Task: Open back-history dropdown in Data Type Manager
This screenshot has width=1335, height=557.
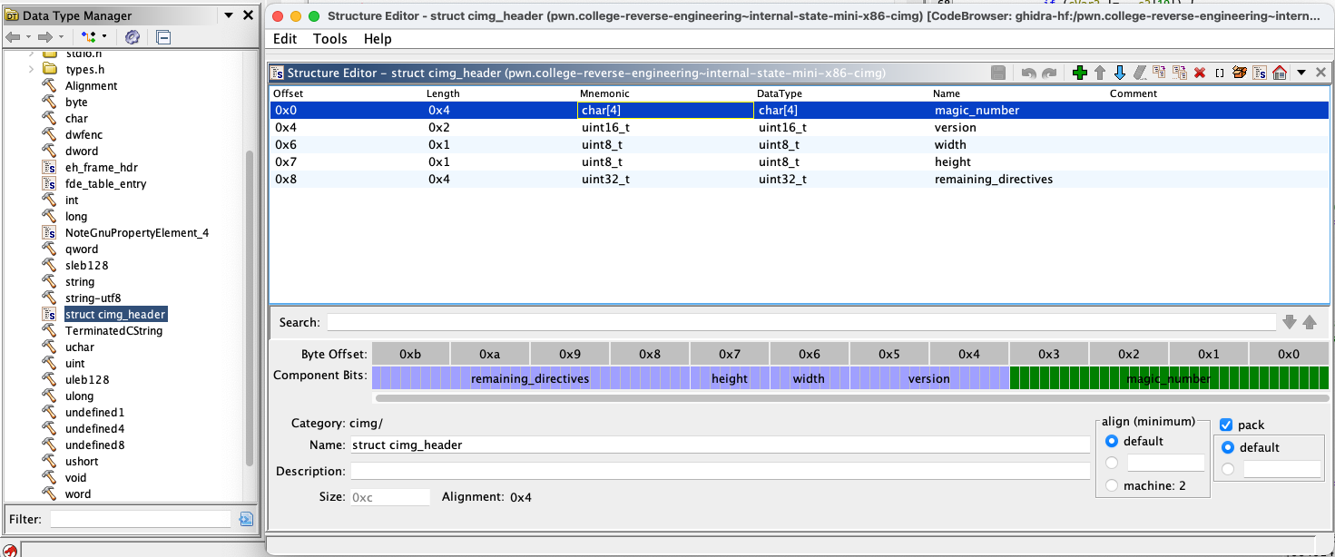Action: pos(29,37)
